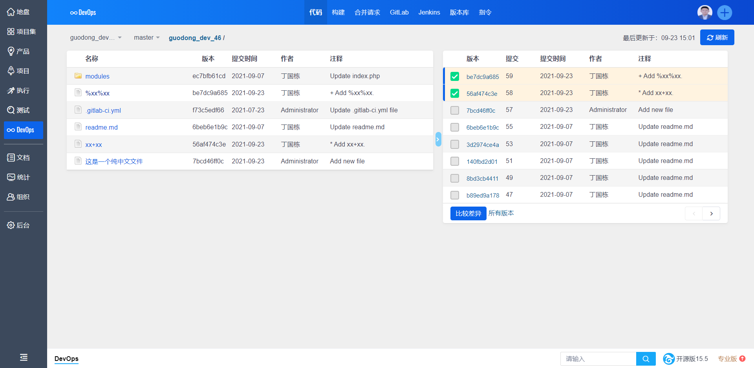The width and height of the screenshot is (754, 368).
Task: Uncheck commit be7dc9a685 checkbox
Action: click(455, 76)
